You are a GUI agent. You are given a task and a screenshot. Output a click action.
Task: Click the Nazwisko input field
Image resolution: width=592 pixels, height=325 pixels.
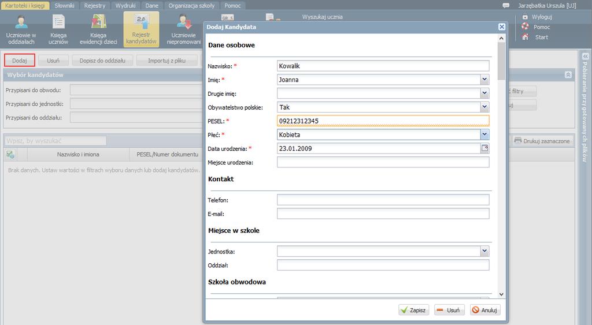click(x=383, y=66)
